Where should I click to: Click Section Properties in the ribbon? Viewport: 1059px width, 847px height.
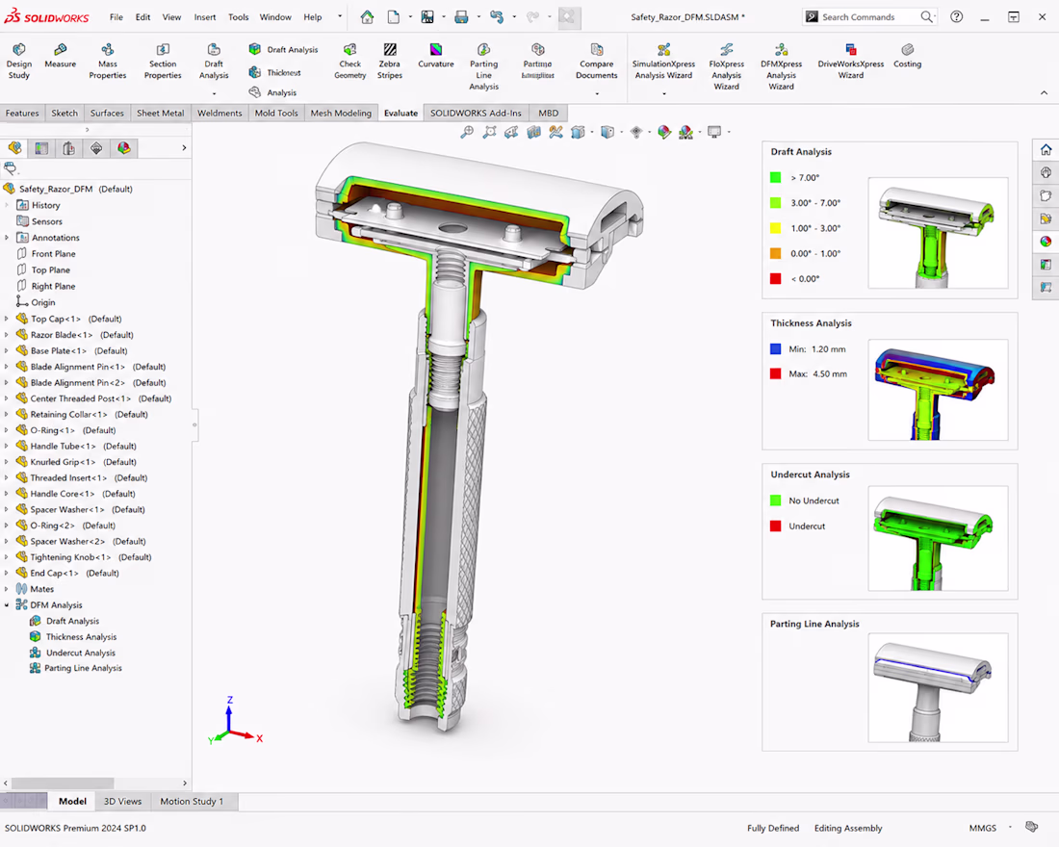(163, 61)
